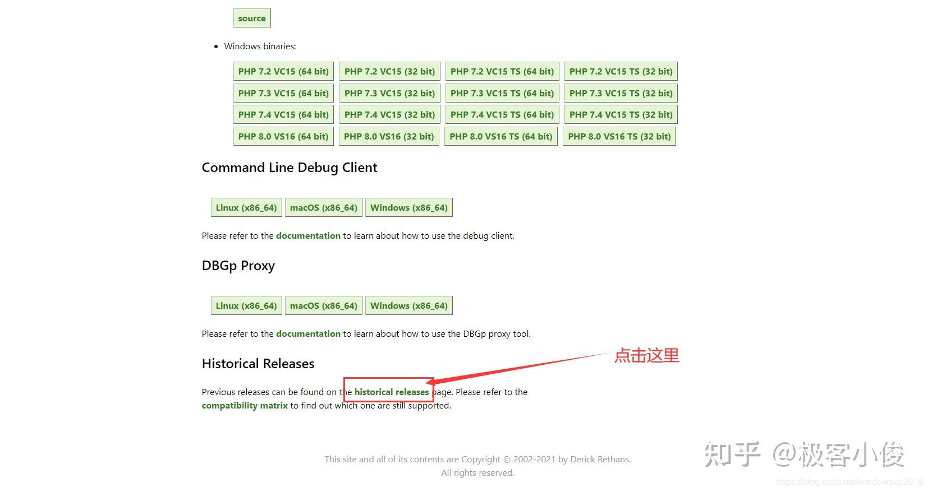Screen dimensions: 928x492
Task: Download PHP 7.4 VC15 TS (64 bit)
Action: point(502,114)
